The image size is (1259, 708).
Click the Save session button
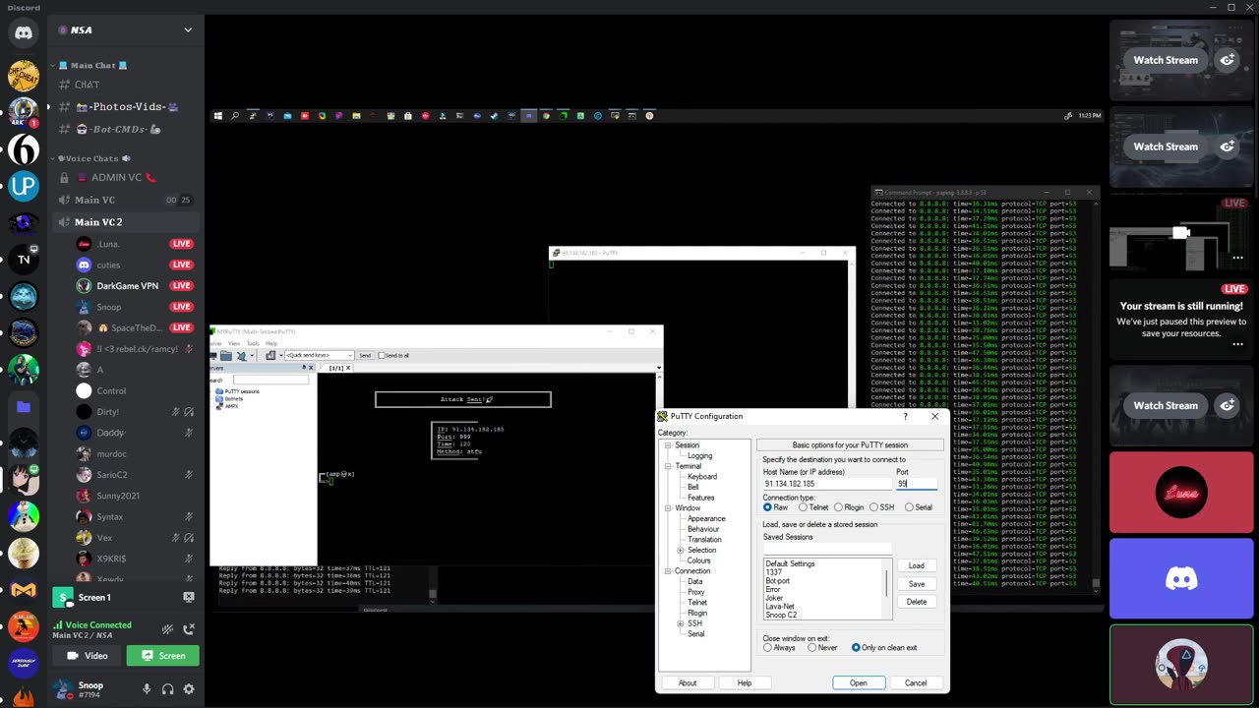917,584
